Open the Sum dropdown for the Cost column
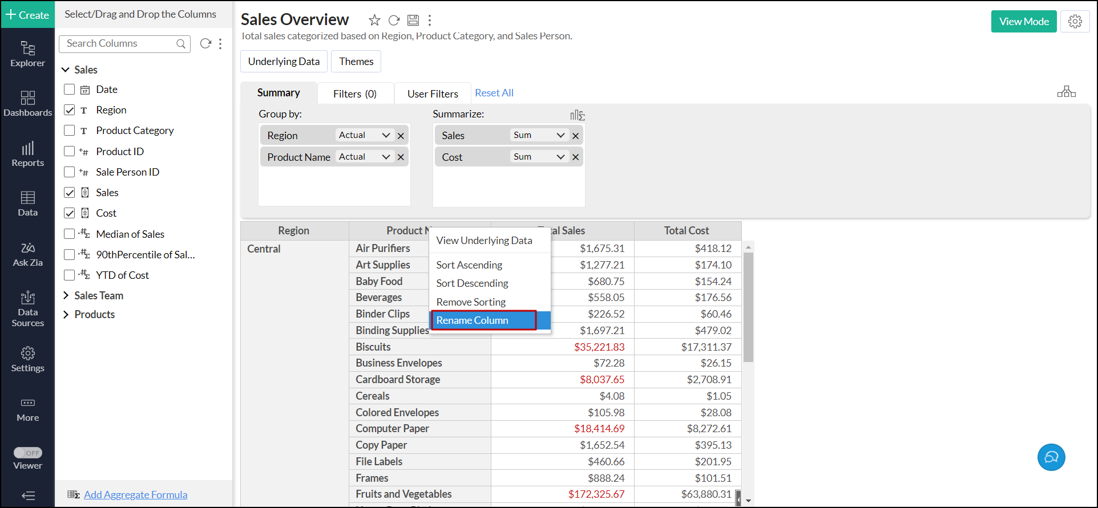The image size is (1098, 508). point(538,157)
